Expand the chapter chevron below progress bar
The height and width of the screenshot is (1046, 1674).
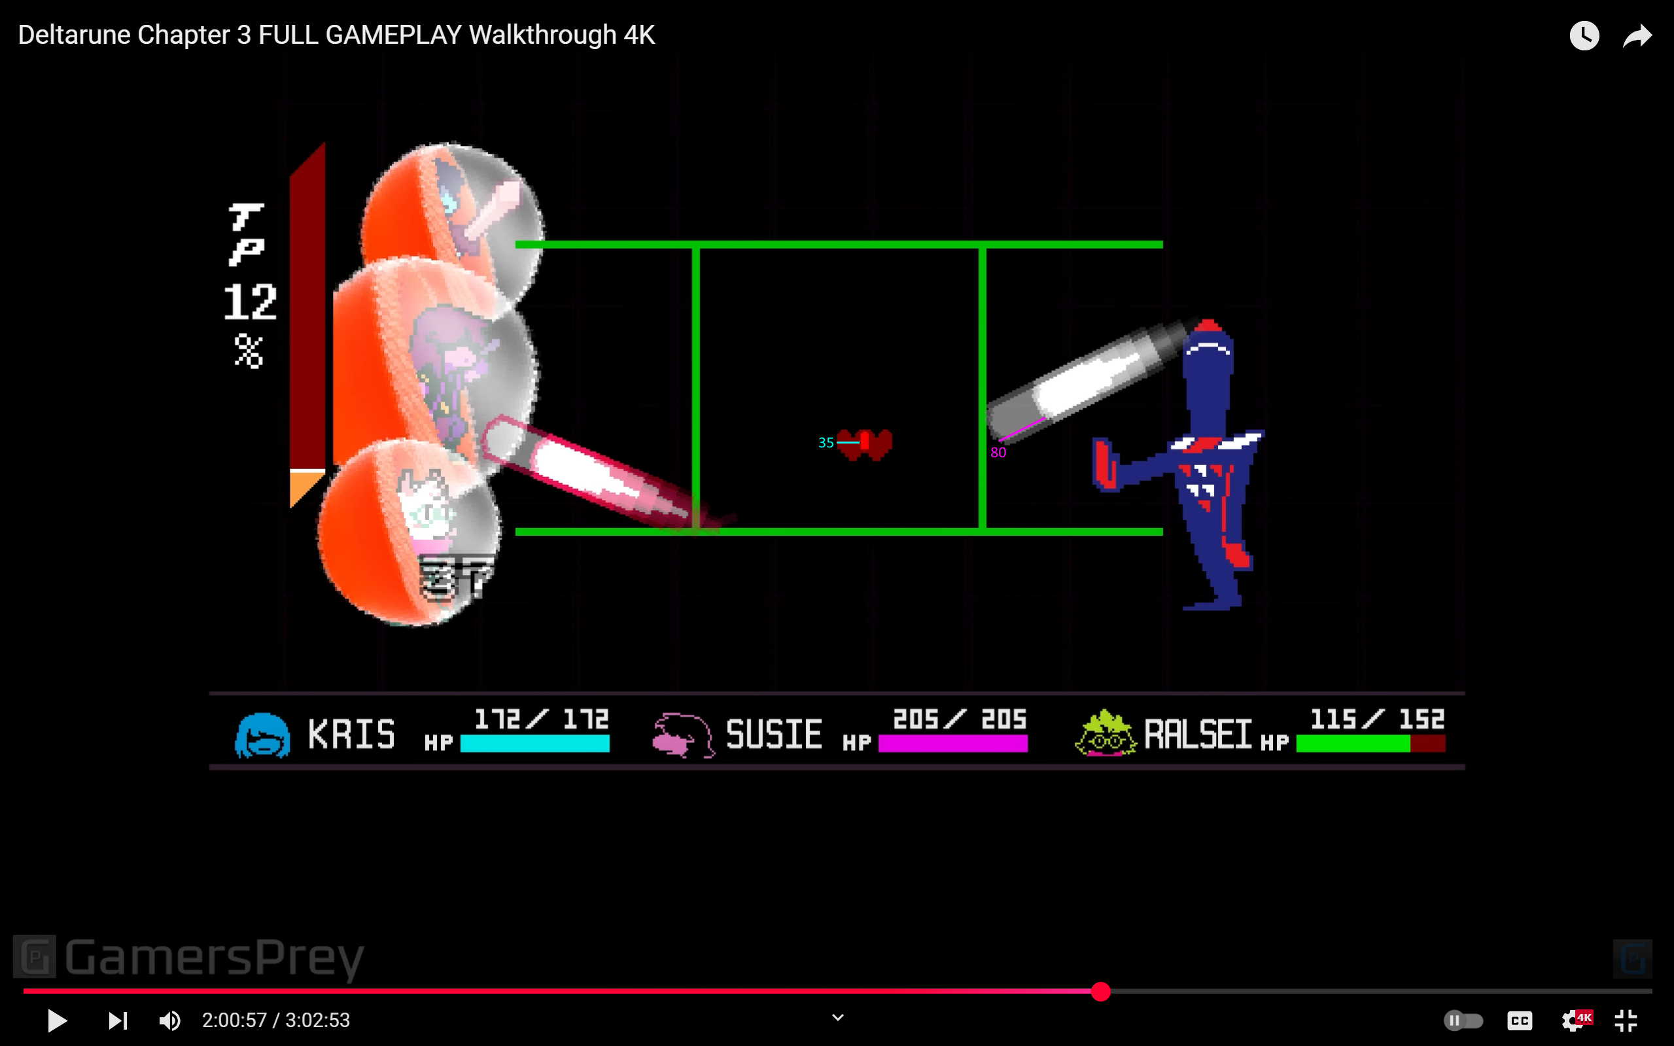click(x=838, y=1018)
